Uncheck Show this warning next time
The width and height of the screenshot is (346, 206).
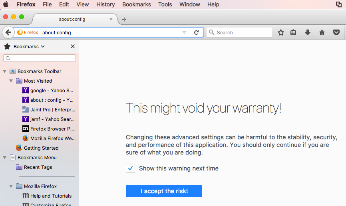(130, 168)
